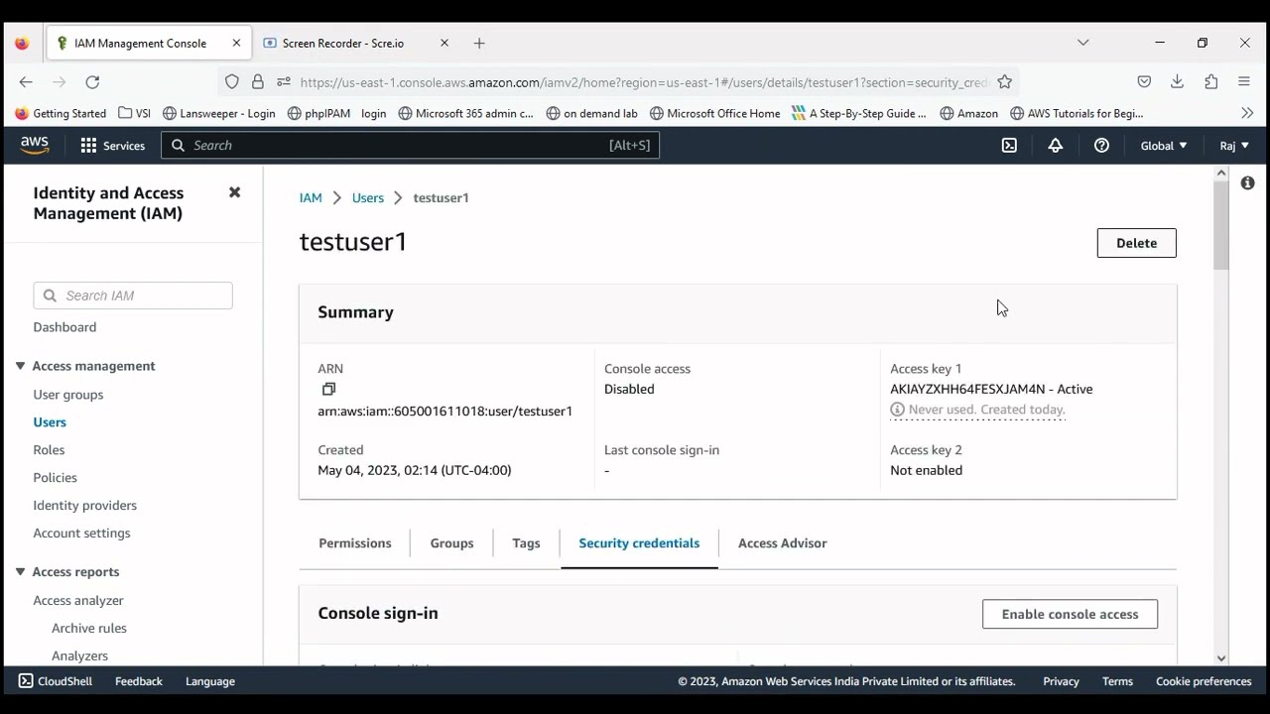This screenshot has height=714, width=1270.
Task: Copy the ARN using the copy icon
Action: pyautogui.click(x=329, y=389)
